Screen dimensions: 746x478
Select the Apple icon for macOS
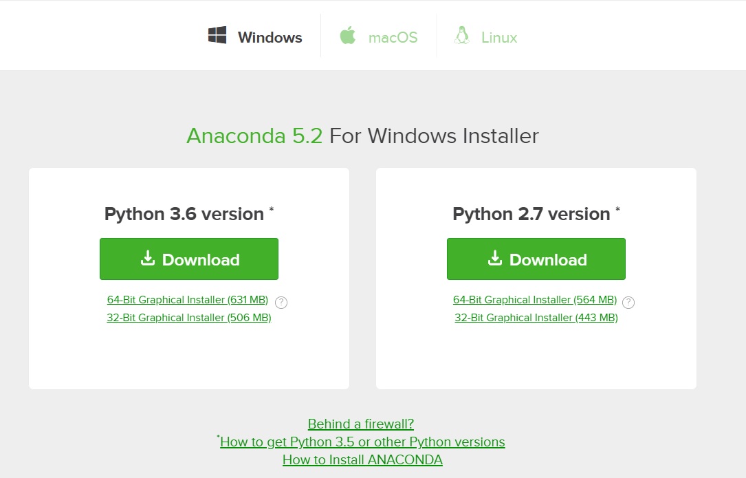(x=347, y=36)
